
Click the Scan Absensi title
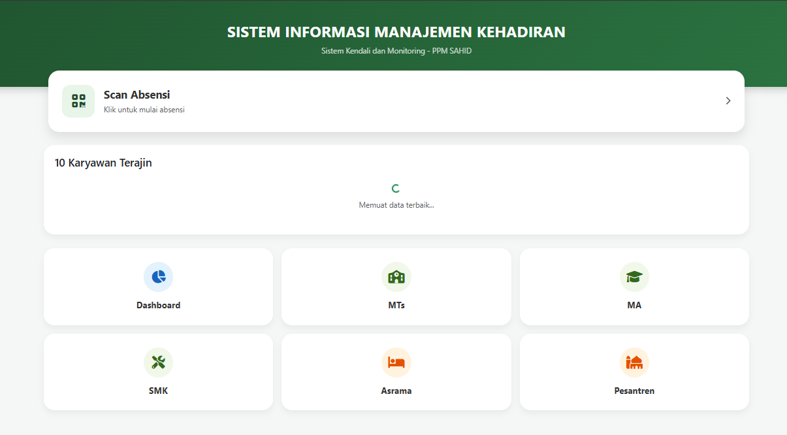point(137,95)
